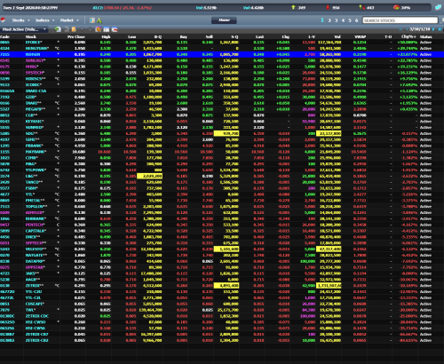Click the red home icon at top-left
This screenshot has width=444, height=364.
(4, 20)
